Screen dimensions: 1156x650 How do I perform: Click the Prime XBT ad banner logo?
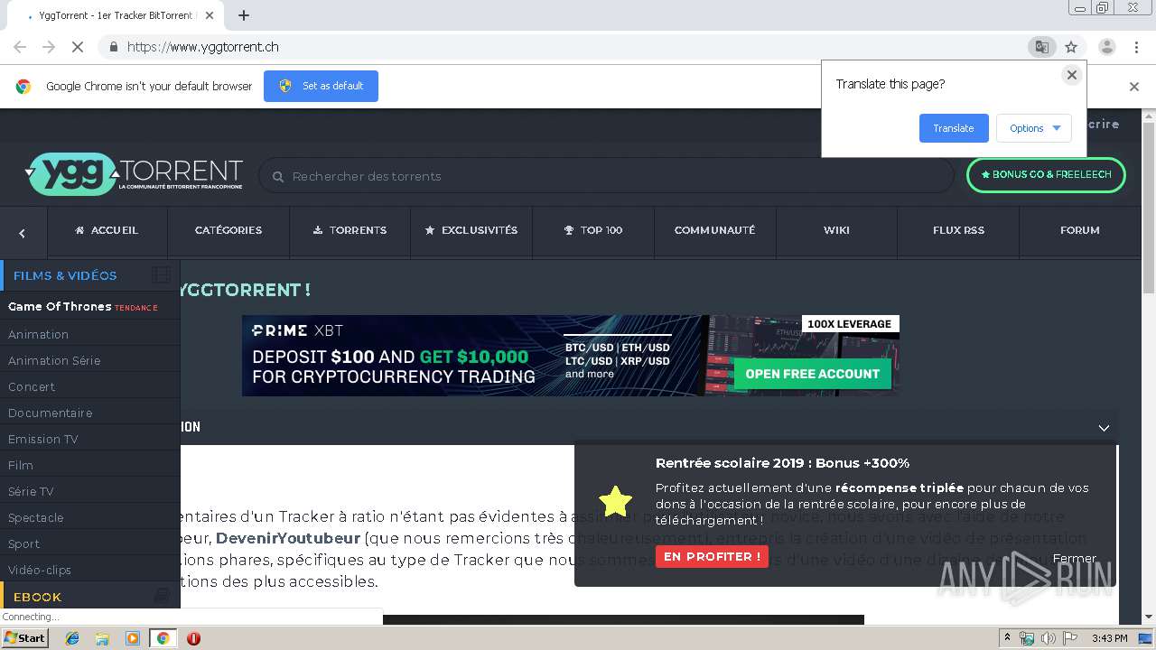(x=298, y=330)
